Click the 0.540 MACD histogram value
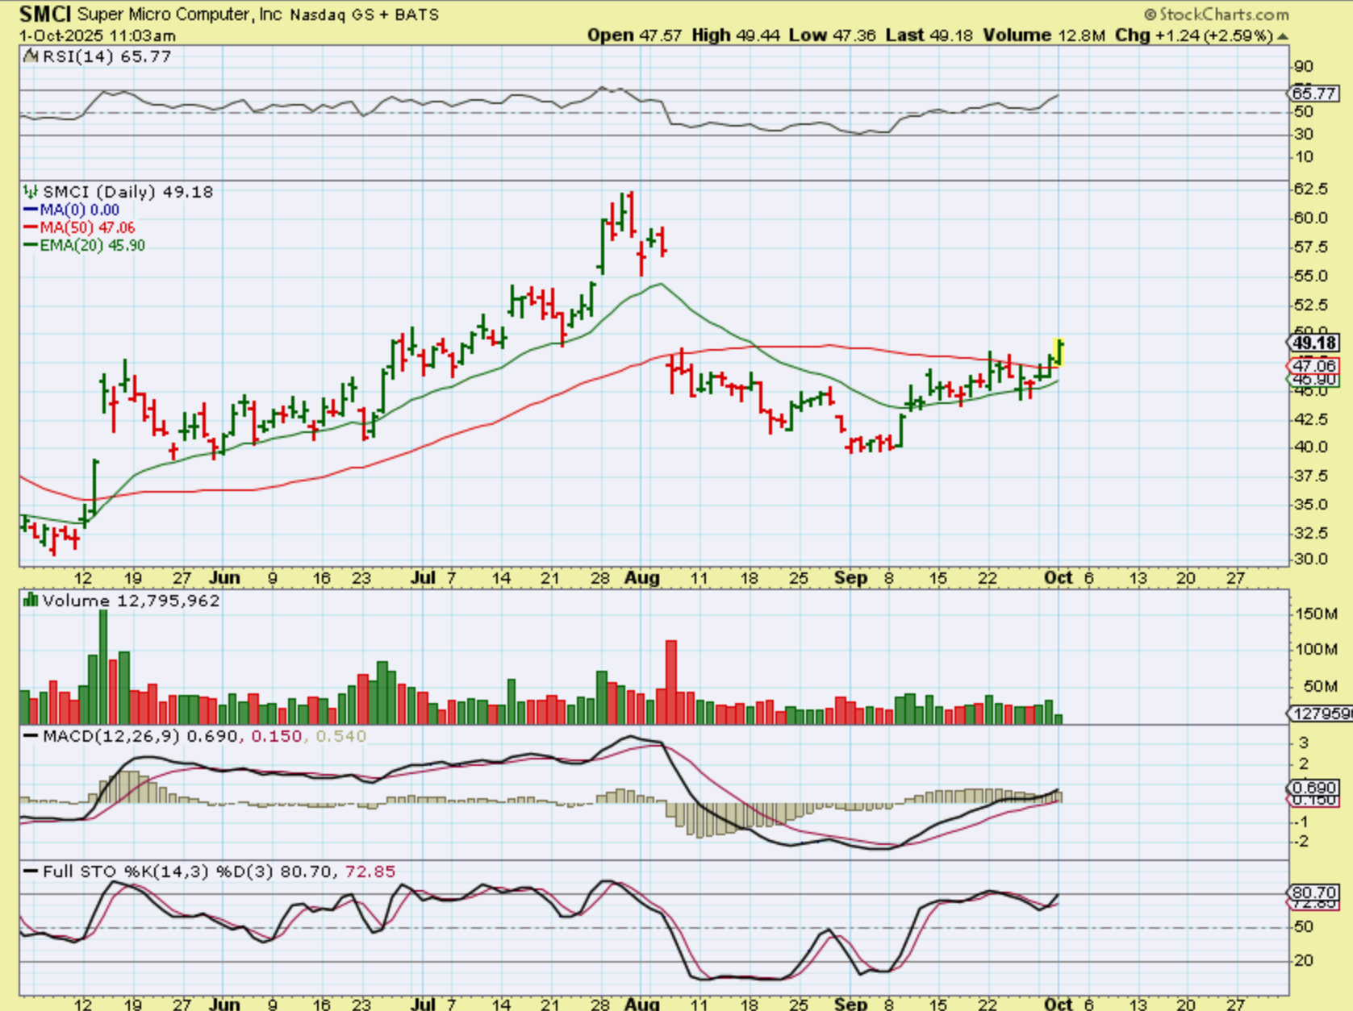The image size is (1353, 1011). coord(340,736)
